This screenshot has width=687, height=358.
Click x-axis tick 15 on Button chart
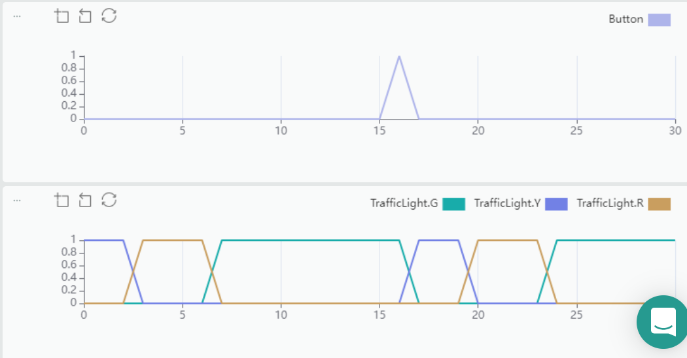379,131
